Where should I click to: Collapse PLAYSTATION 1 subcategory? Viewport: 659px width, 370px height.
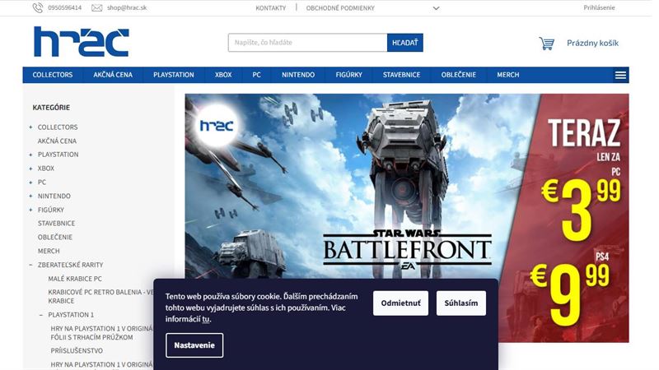pyautogui.click(x=40, y=315)
